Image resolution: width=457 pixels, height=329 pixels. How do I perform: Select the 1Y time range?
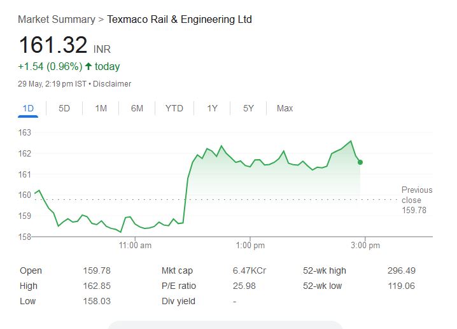coord(212,108)
